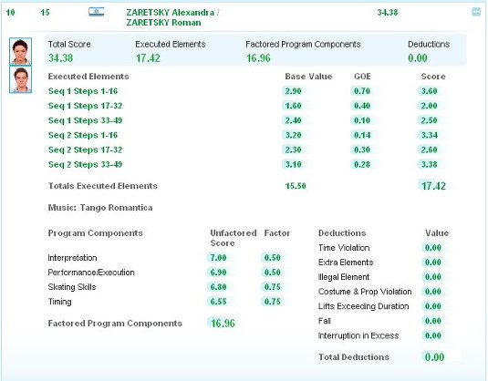The height and width of the screenshot is (381, 488).
Task: Click the Total Score 34.38 in summary
Action: [61, 58]
